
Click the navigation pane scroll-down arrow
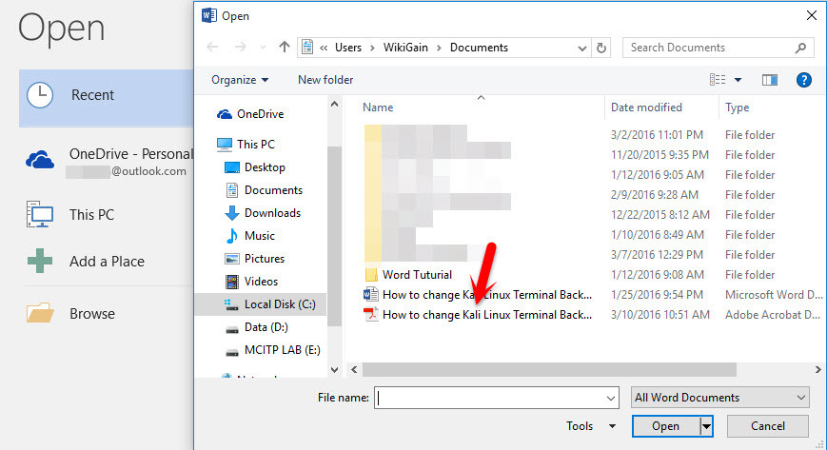334,370
